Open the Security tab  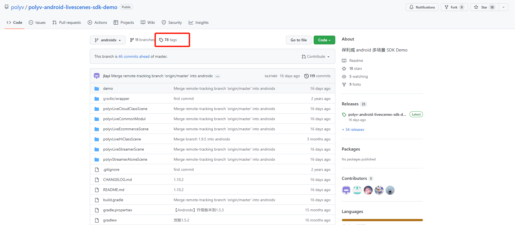click(x=172, y=22)
